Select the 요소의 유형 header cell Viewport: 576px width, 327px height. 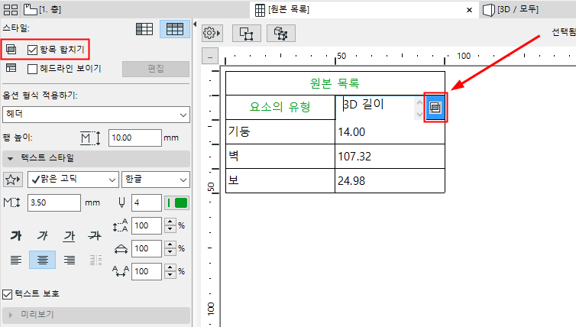[x=280, y=107]
